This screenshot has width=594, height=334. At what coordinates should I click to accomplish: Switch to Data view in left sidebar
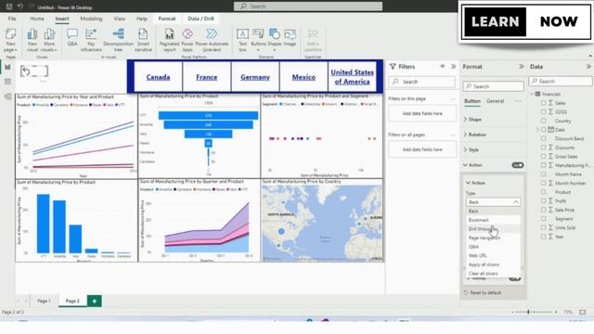(7, 82)
